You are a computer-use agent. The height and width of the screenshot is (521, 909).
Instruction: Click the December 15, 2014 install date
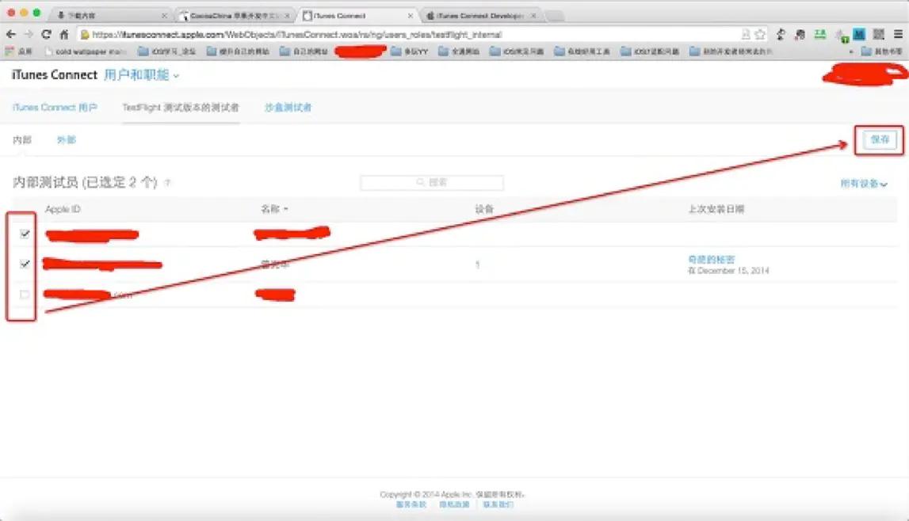(x=728, y=271)
